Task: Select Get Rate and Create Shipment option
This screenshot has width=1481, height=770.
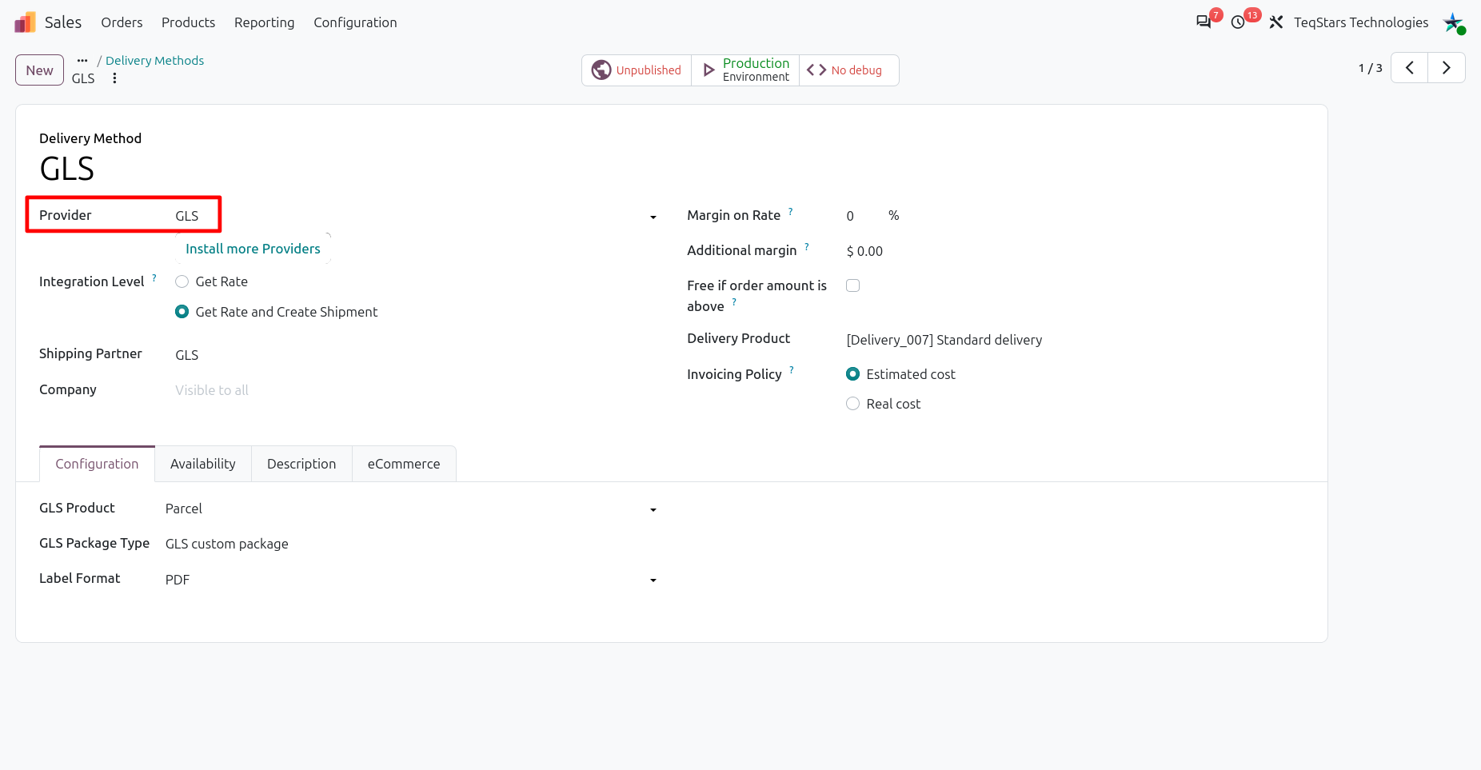Action: click(x=182, y=312)
